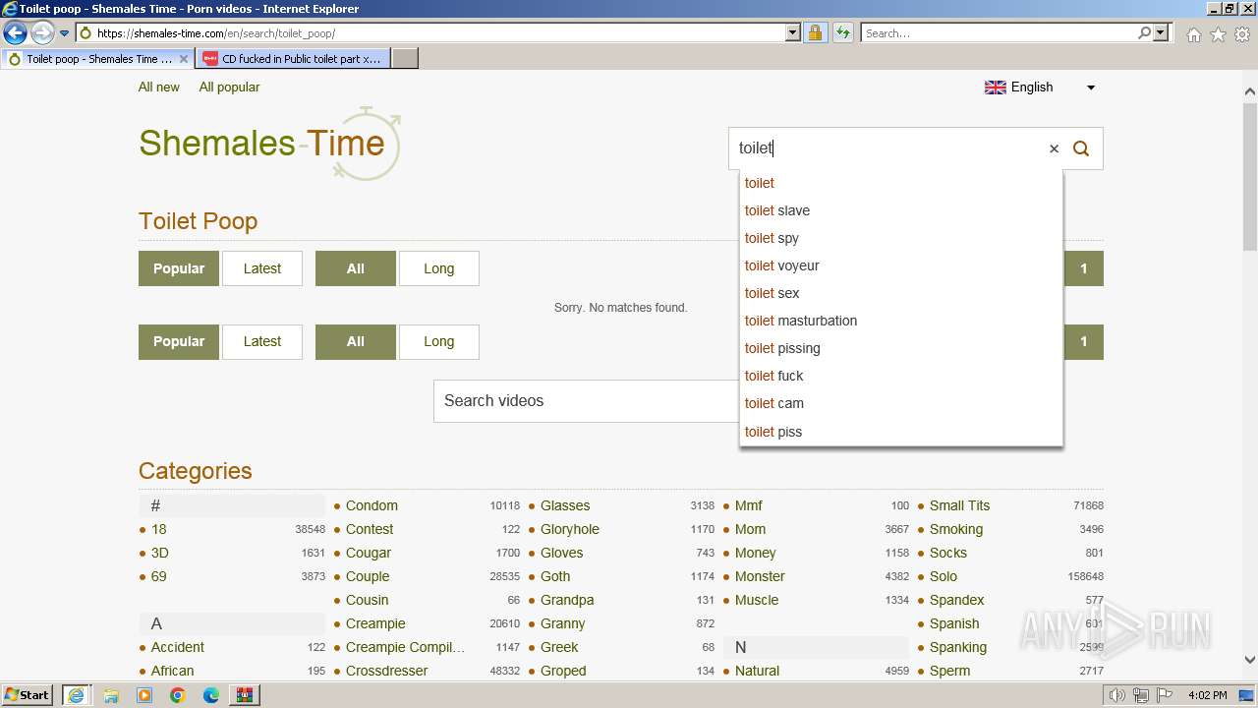Click the refresh page icon
The width and height of the screenshot is (1258, 708).
(842, 32)
